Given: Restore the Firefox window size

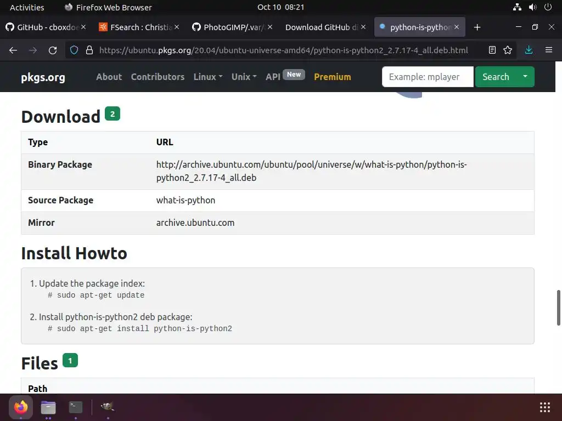Looking at the screenshot, I should pyautogui.click(x=535, y=27).
